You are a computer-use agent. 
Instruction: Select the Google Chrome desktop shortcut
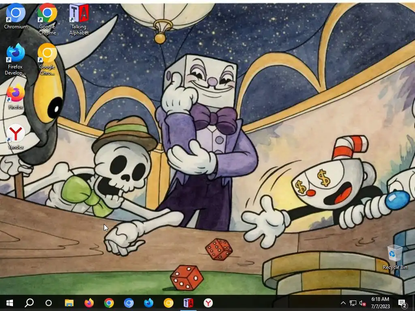click(x=47, y=19)
